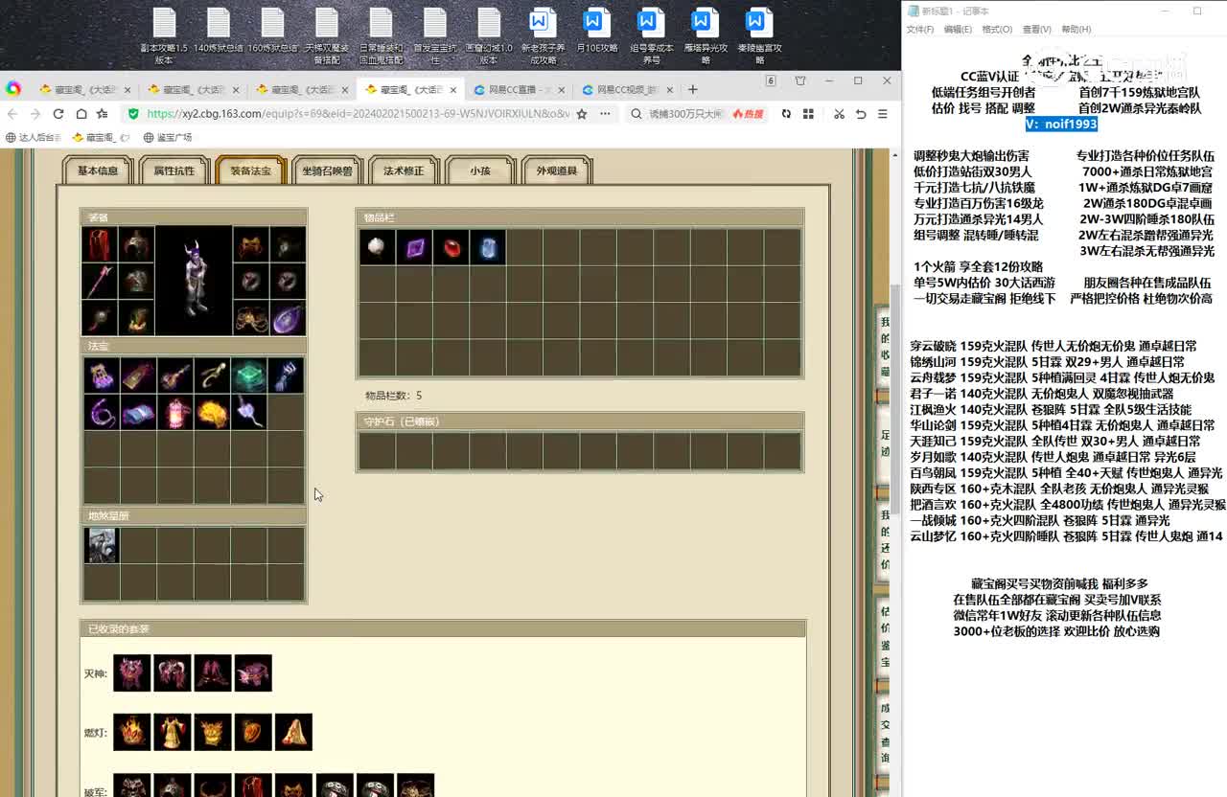Open Notepad 帮助 menu

(1076, 30)
